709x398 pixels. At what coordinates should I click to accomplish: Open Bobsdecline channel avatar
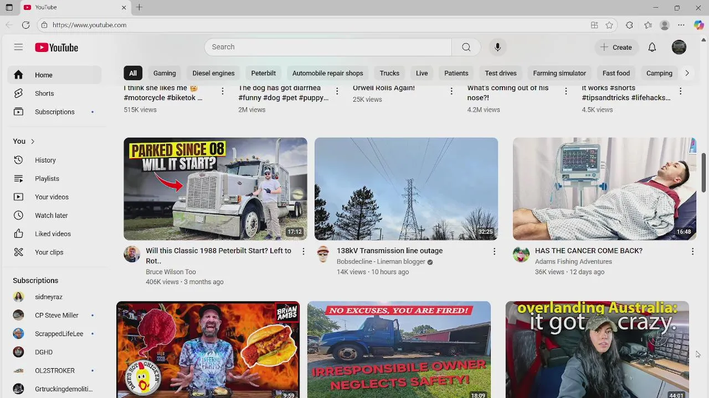click(323, 254)
